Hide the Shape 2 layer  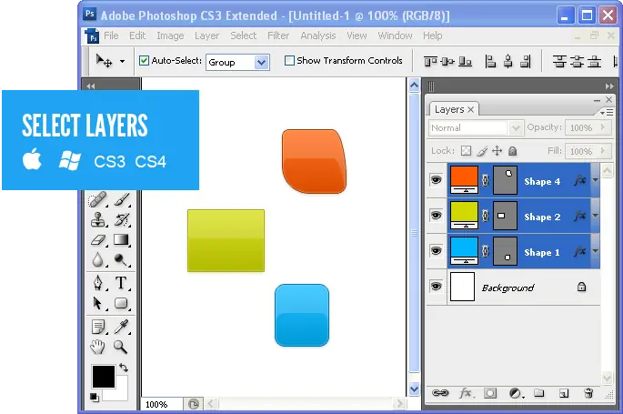coord(436,216)
